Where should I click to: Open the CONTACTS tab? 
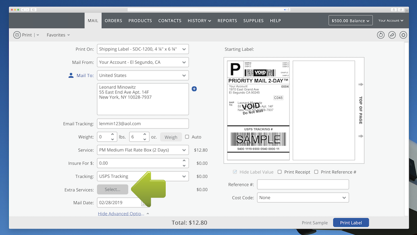point(170,20)
